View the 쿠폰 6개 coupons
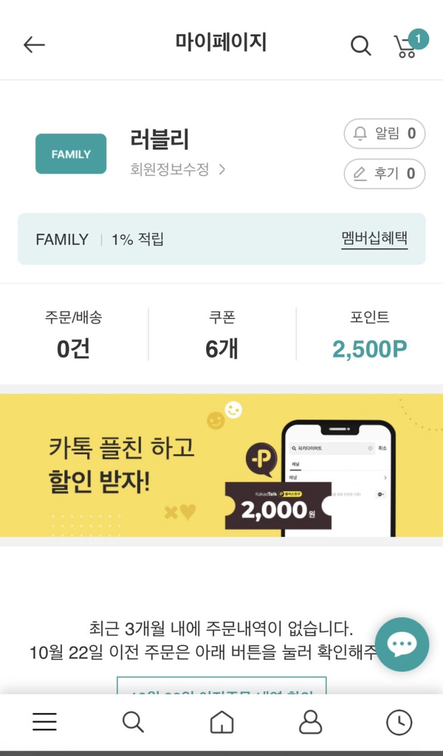443x756 pixels. [222, 334]
